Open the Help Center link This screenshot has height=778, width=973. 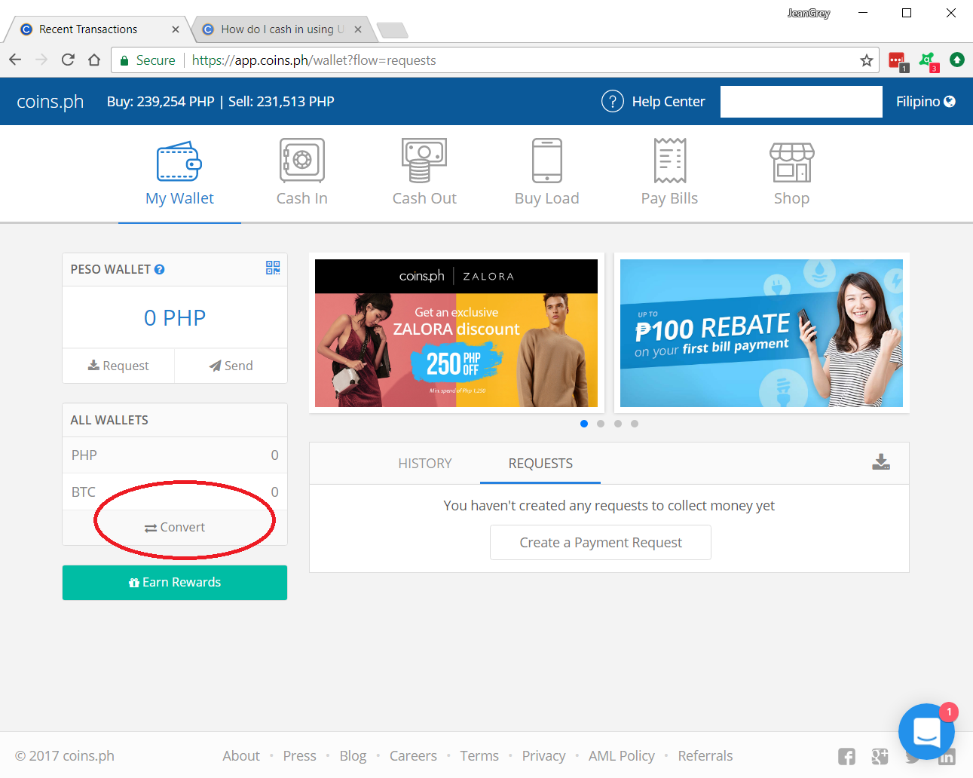pos(669,101)
